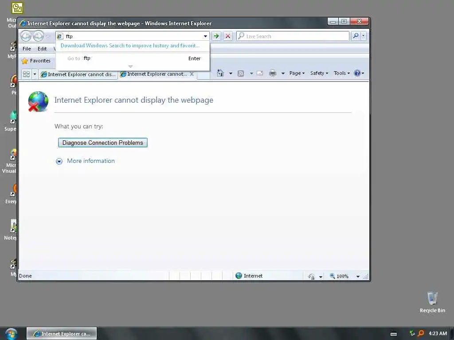Viewport: 454px width, 340px height.
Task: Click the Print icon
Action: (273, 73)
